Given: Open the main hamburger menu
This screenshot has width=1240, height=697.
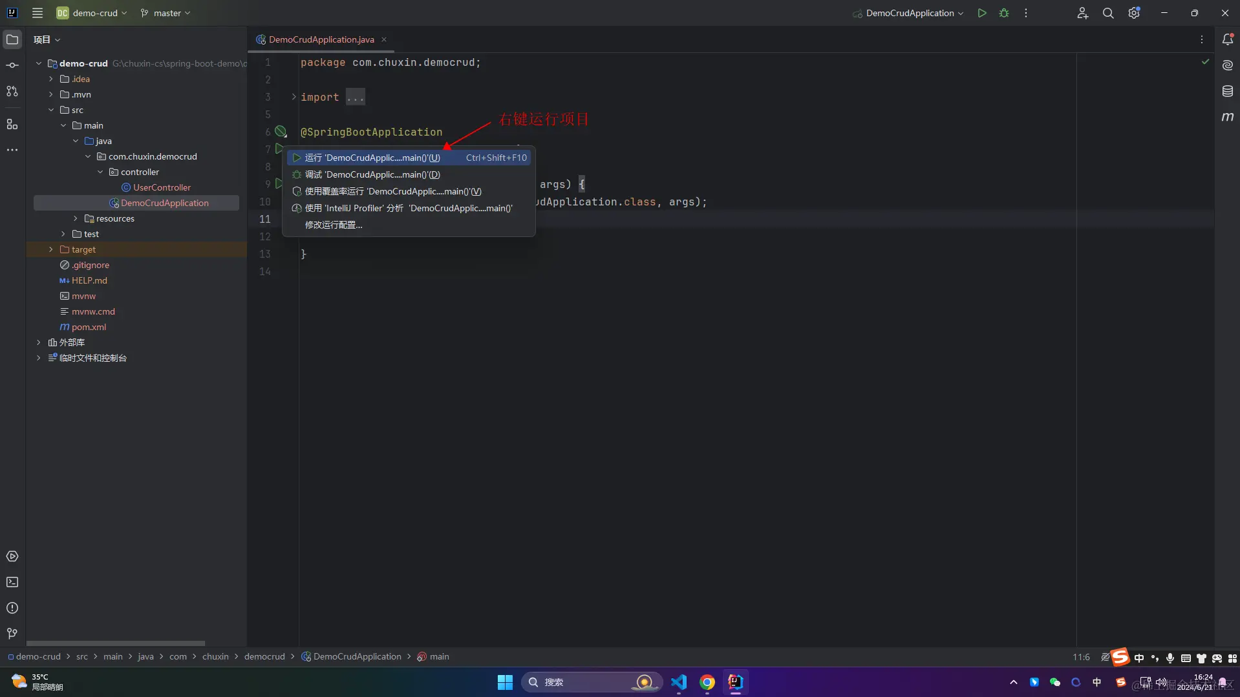Looking at the screenshot, I should pyautogui.click(x=37, y=13).
